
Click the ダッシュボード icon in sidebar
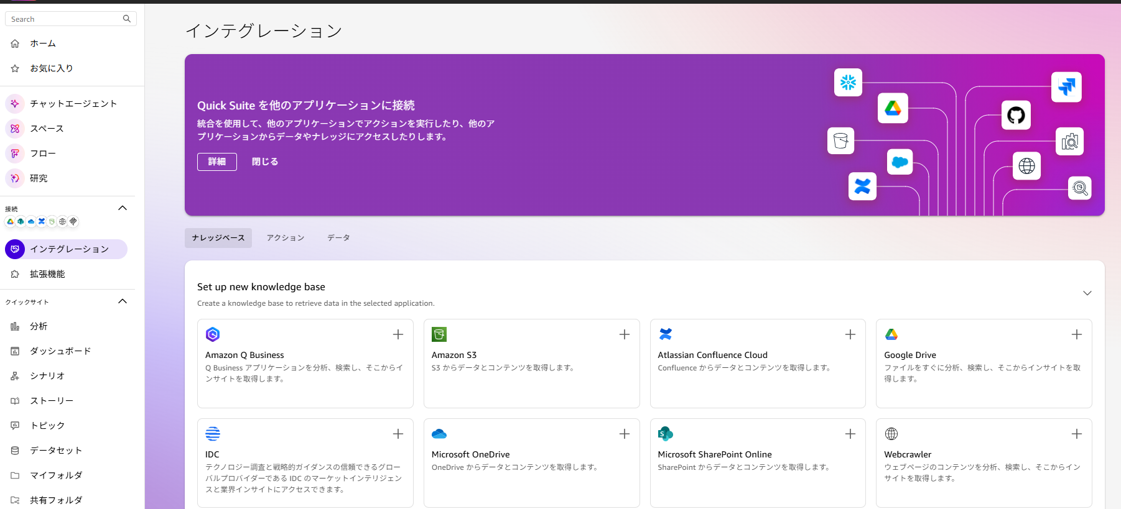click(x=15, y=351)
